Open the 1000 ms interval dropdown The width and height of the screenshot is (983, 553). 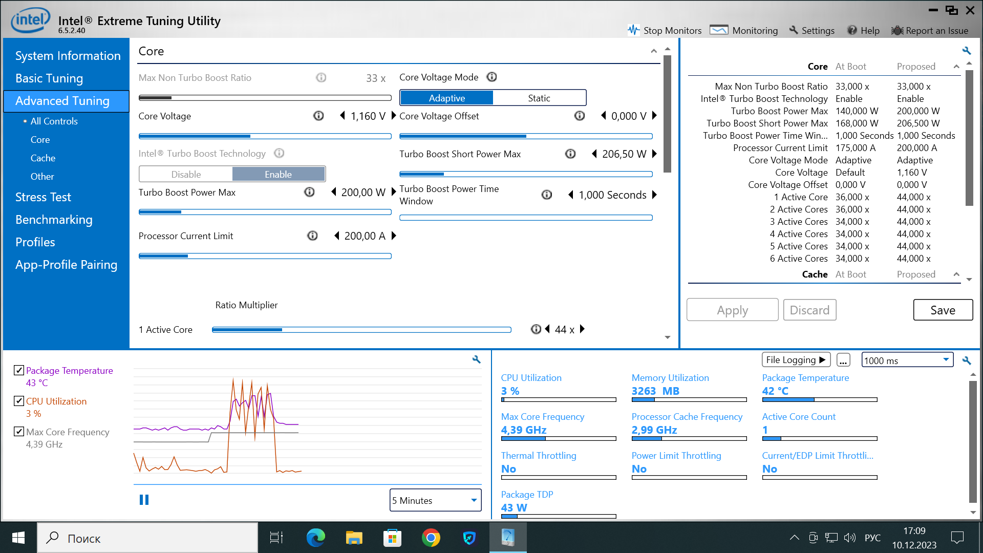point(907,360)
